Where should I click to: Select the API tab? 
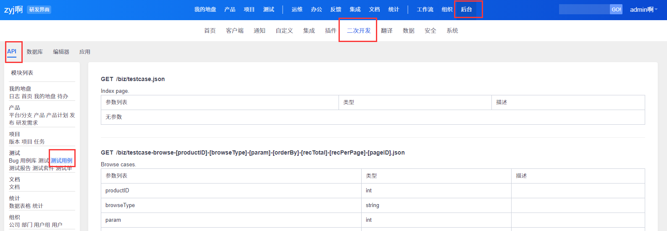pyautogui.click(x=12, y=52)
